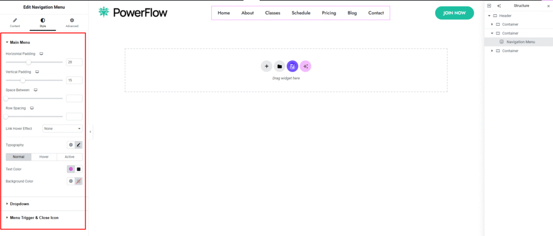Select the Hover state option
The height and width of the screenshot is (236, 553).
point(44,157)
